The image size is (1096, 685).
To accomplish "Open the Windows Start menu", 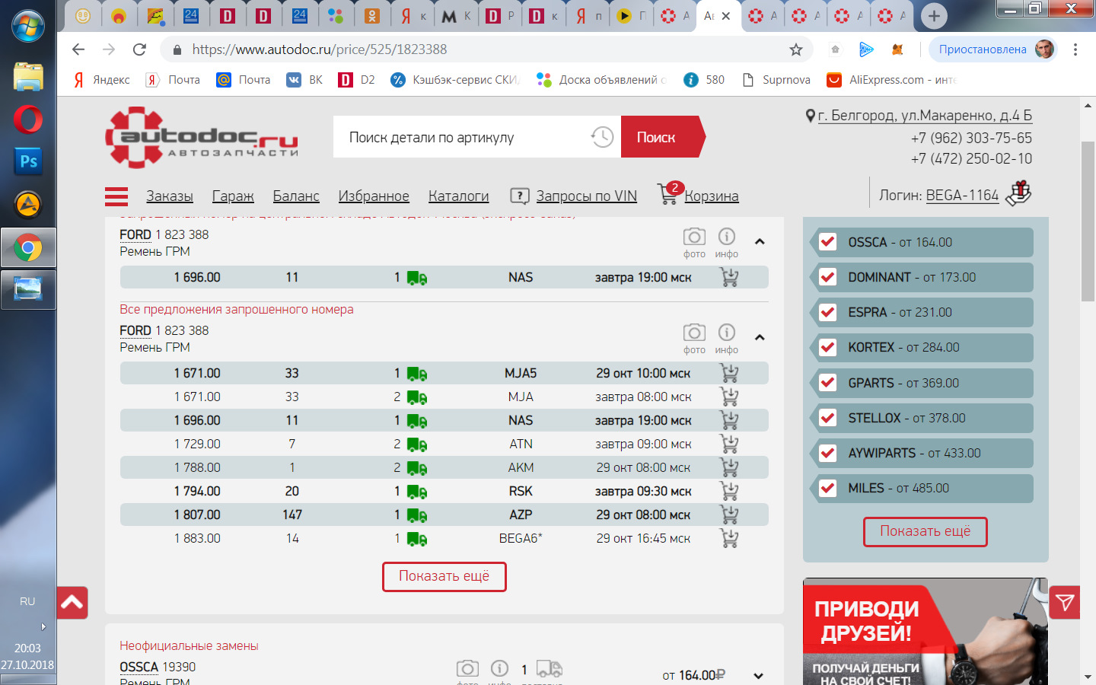I will [28, 25].
